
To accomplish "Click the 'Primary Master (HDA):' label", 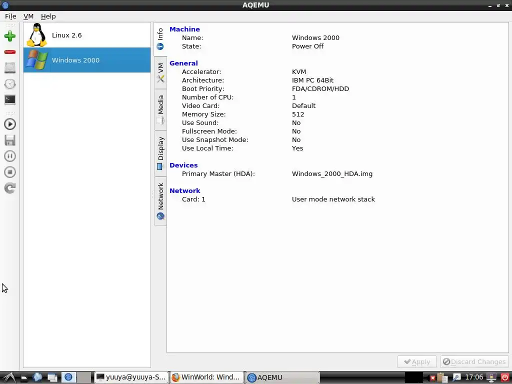I will pyautogui.click(x=218, y=173).
